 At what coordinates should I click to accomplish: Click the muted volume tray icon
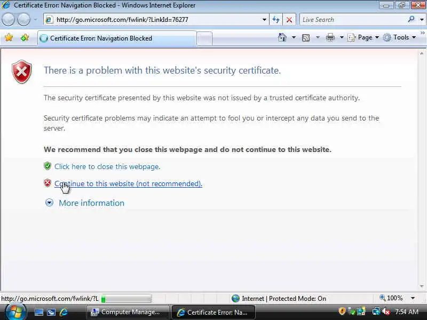click(386, 311)
